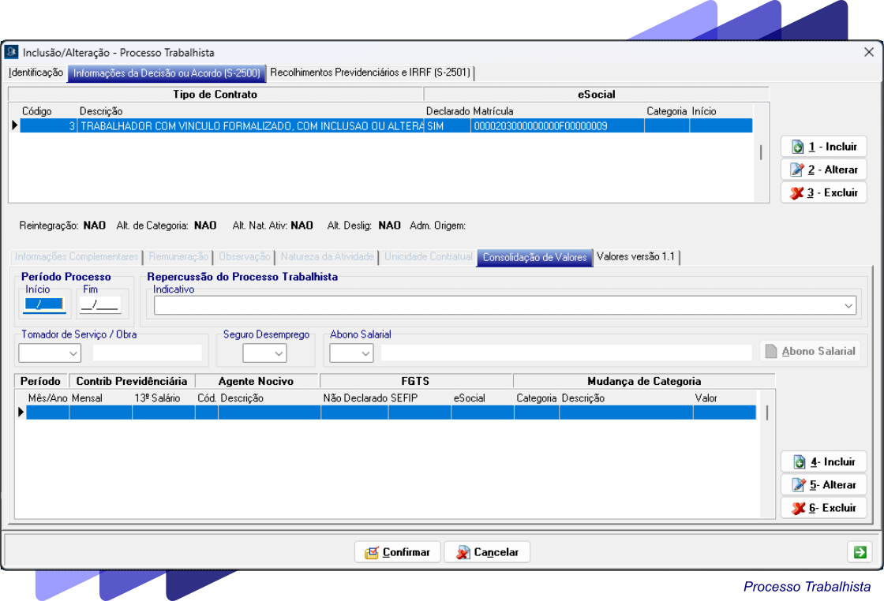Expand the Indicativo dropdown
884x601 pixels.
click(848, 305)
